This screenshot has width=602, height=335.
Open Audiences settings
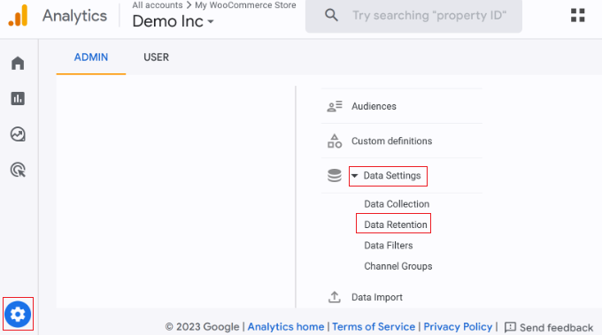(374, 106)
